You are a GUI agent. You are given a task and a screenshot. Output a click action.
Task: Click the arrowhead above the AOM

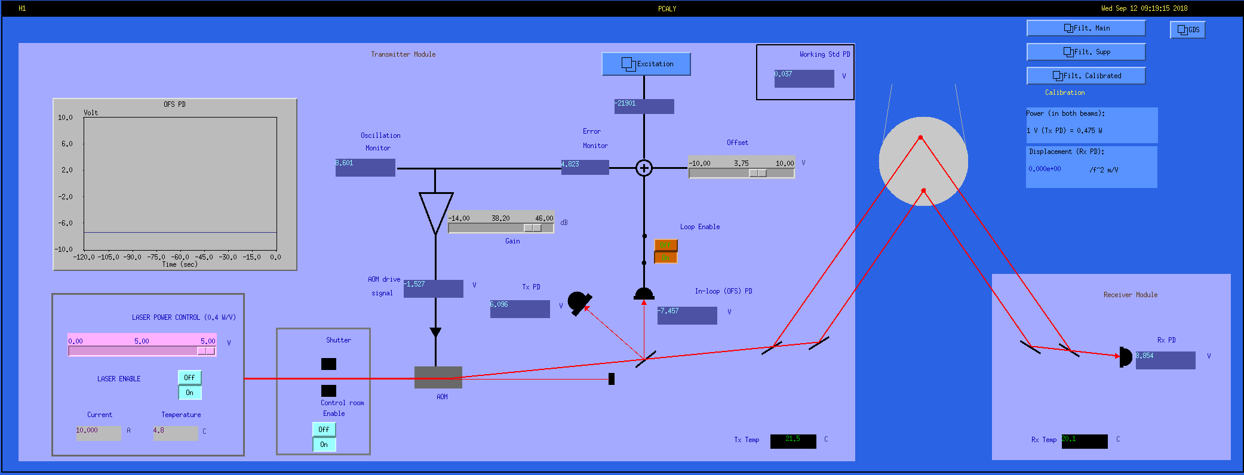(x=435, y=332)
